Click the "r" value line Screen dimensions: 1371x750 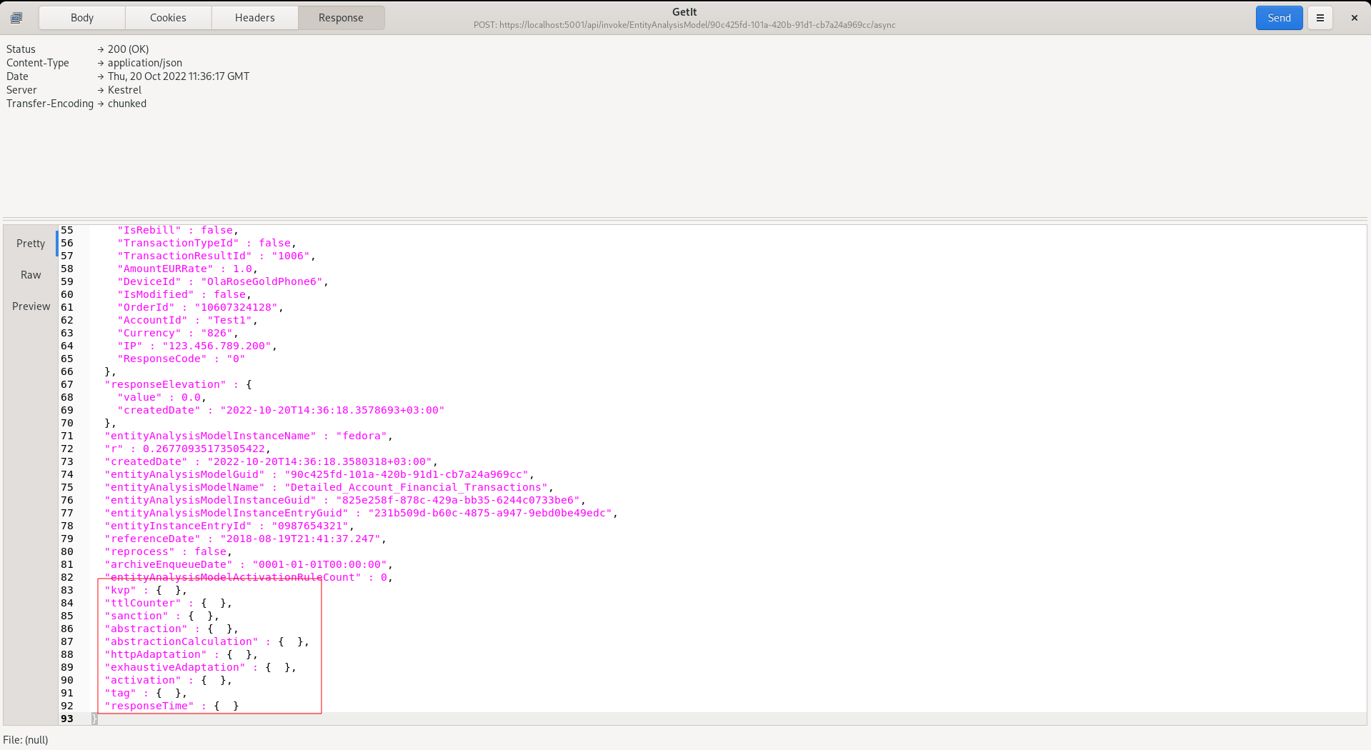187,449
